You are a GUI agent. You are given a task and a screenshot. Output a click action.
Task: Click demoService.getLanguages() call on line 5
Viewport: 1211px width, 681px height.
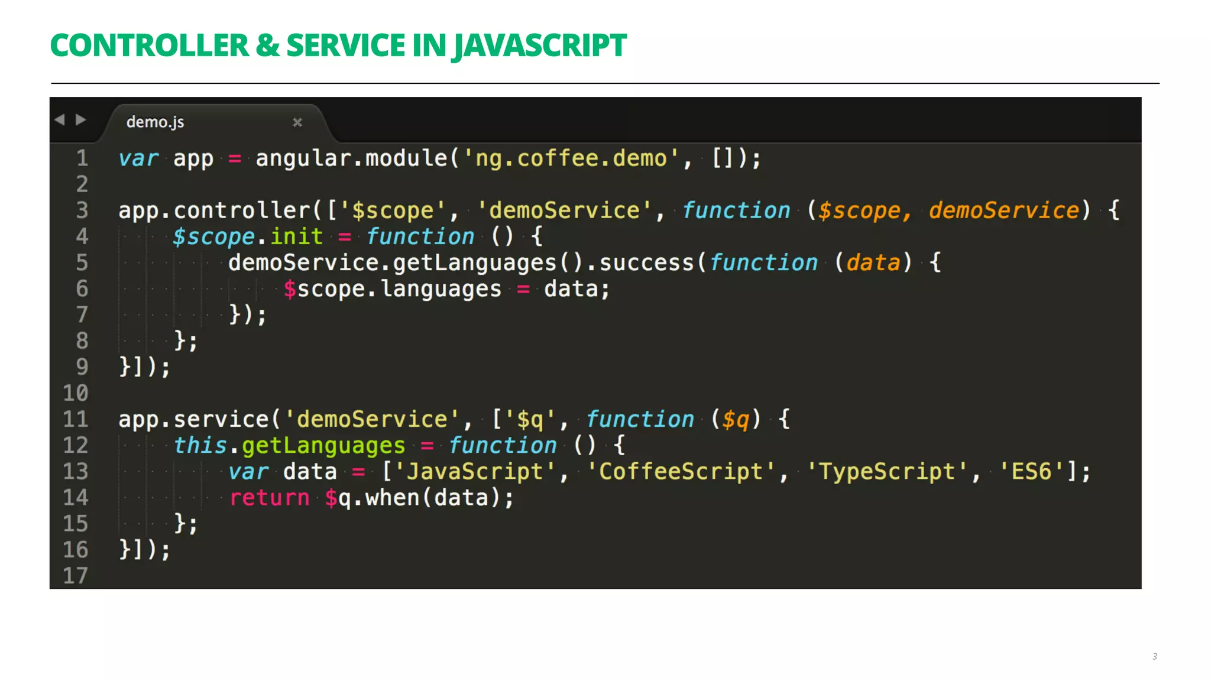pyautogui.click(x=406, y=262)
